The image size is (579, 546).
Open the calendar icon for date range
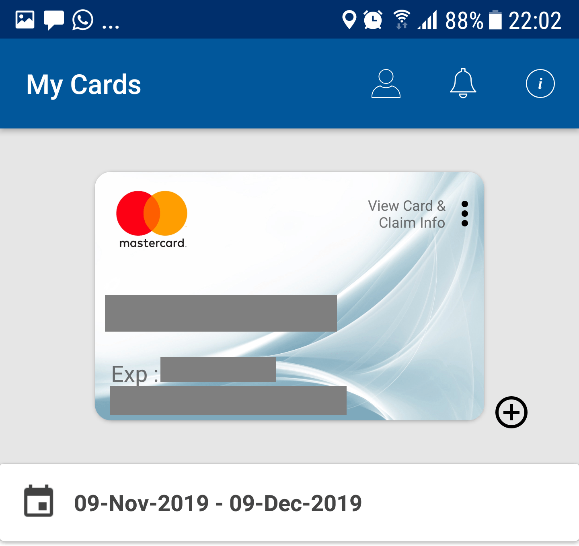[39, 501]
